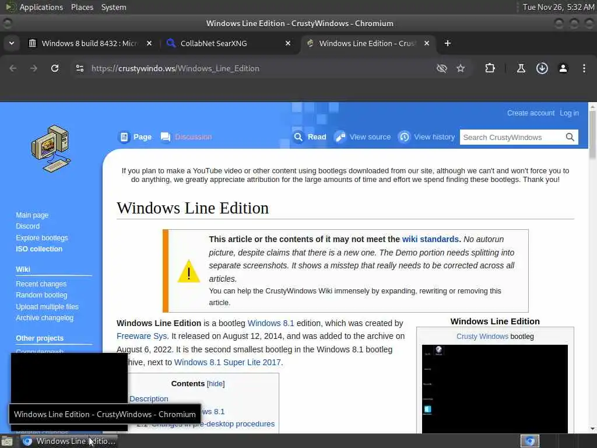This screenshot has height=448, width=597.
Task: Open Upload multiple files link
Action: (47, 307)
